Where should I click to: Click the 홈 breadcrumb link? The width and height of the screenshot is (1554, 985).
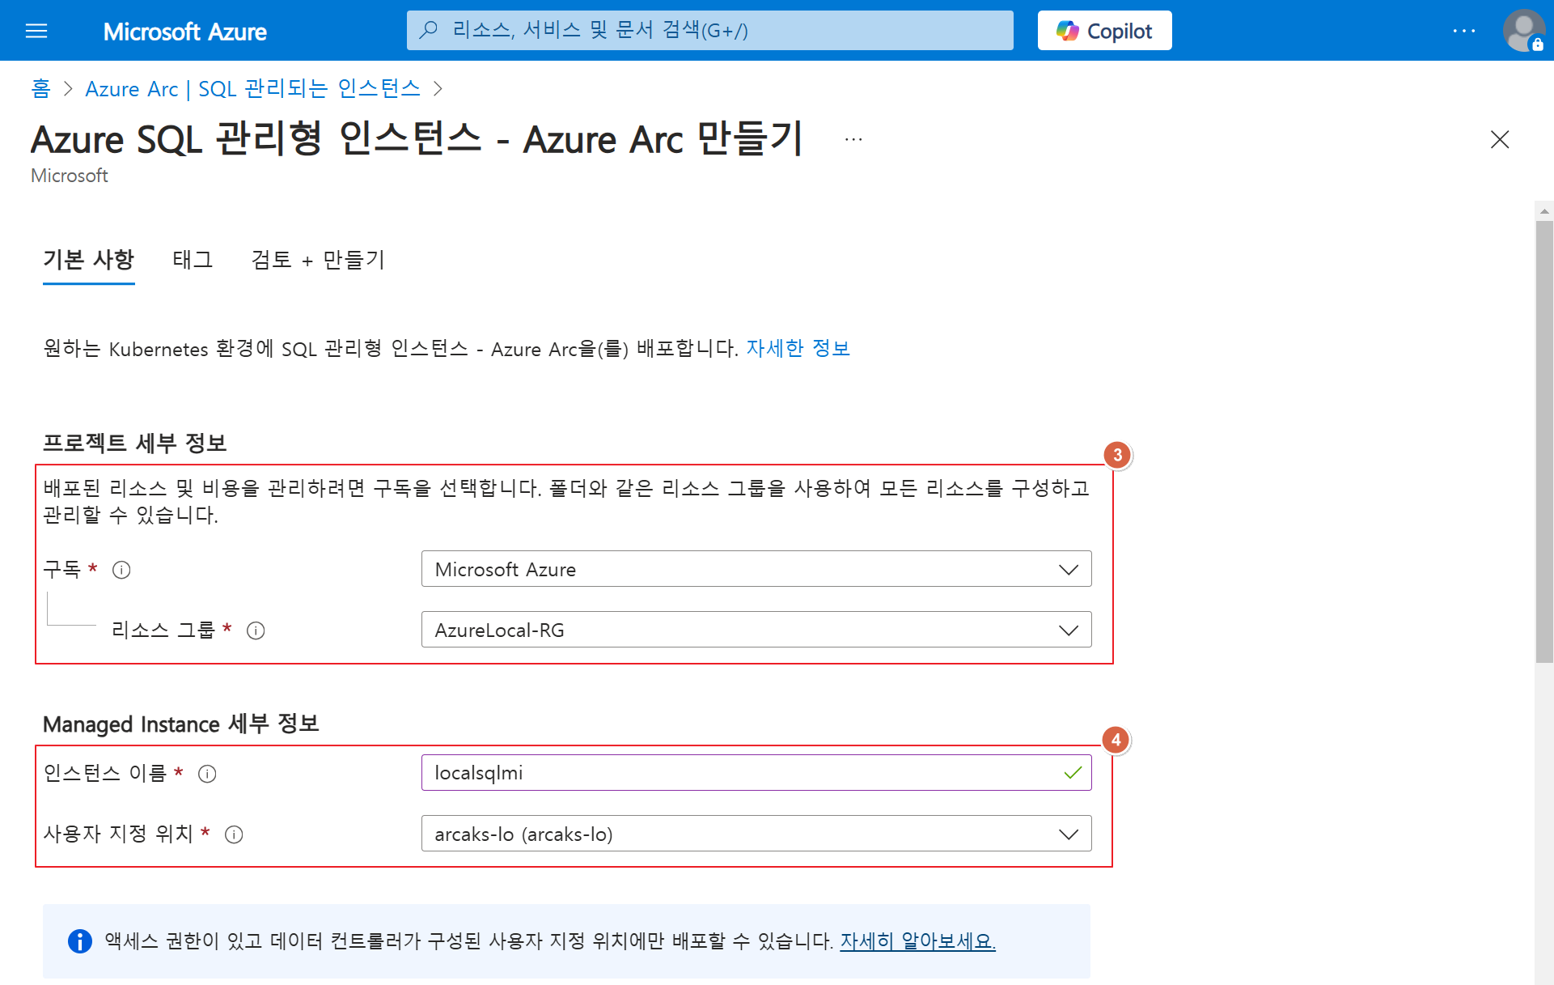[40, 88]
